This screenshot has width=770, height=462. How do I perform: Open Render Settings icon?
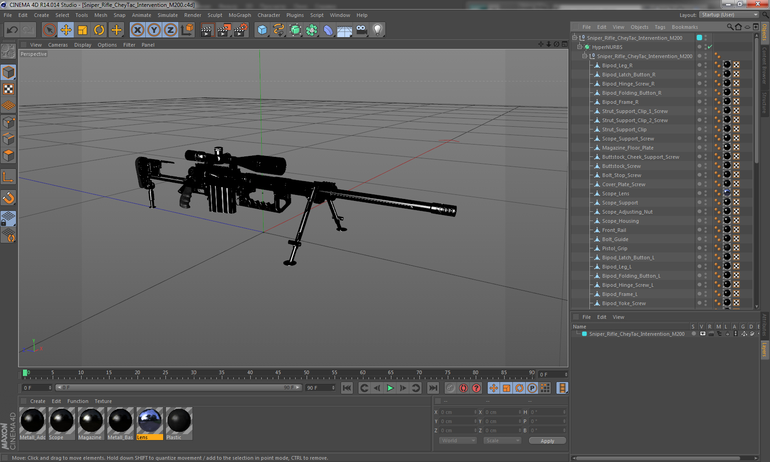tap(241, 30)
